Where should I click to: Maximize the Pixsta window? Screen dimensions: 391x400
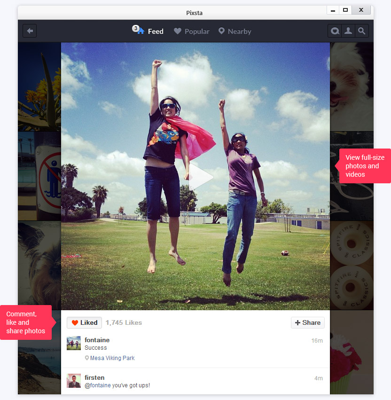(x=345, y=10)
